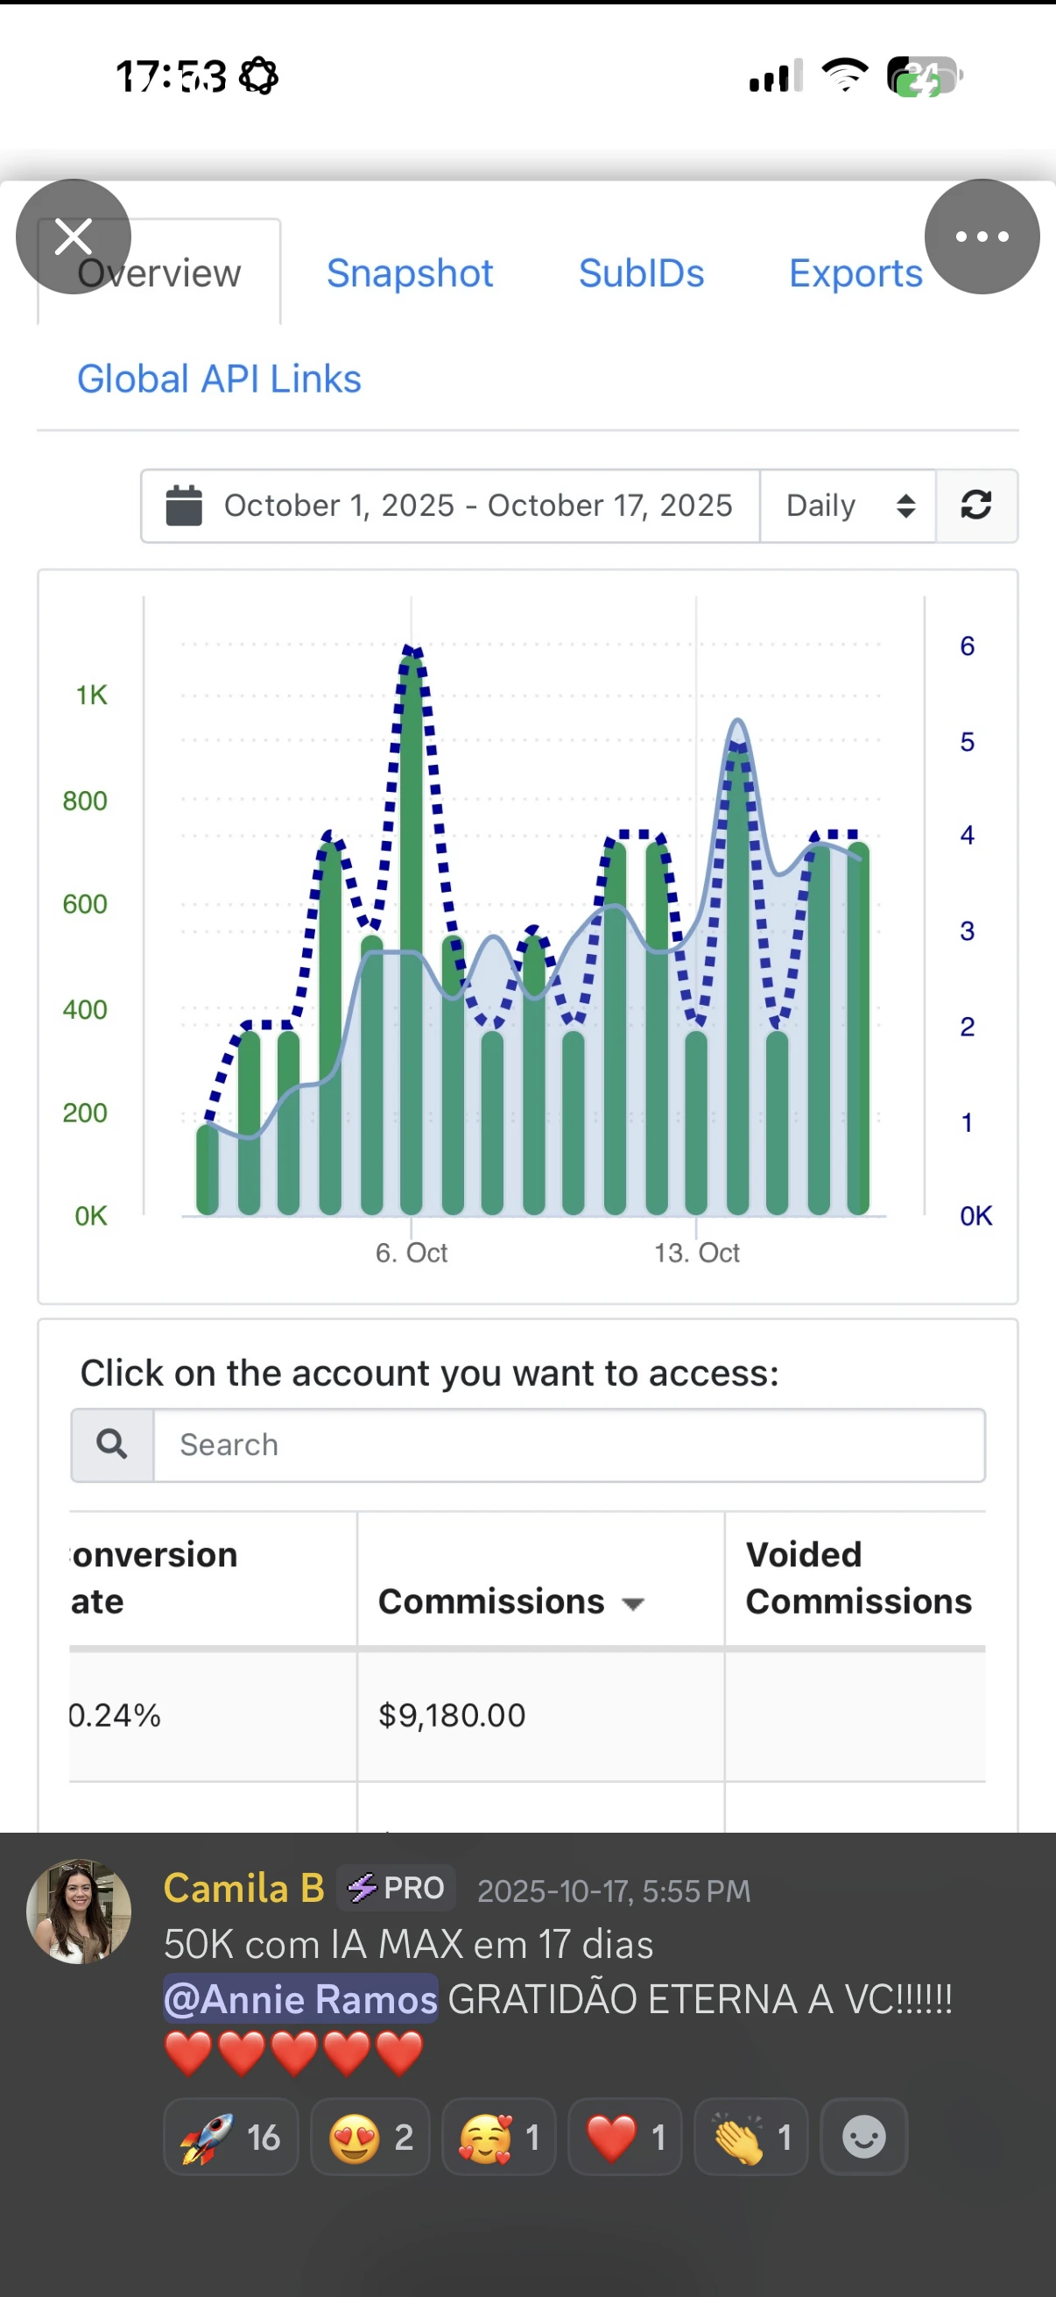The image size is (1056, 2297).
Task: Toggle the clapping hands reaction
Action: (x=750, y=2137)
